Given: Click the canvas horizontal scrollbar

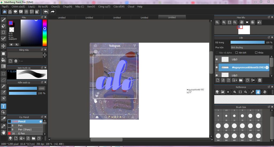Looking at the screenshot, I should [x=106, y=140].
